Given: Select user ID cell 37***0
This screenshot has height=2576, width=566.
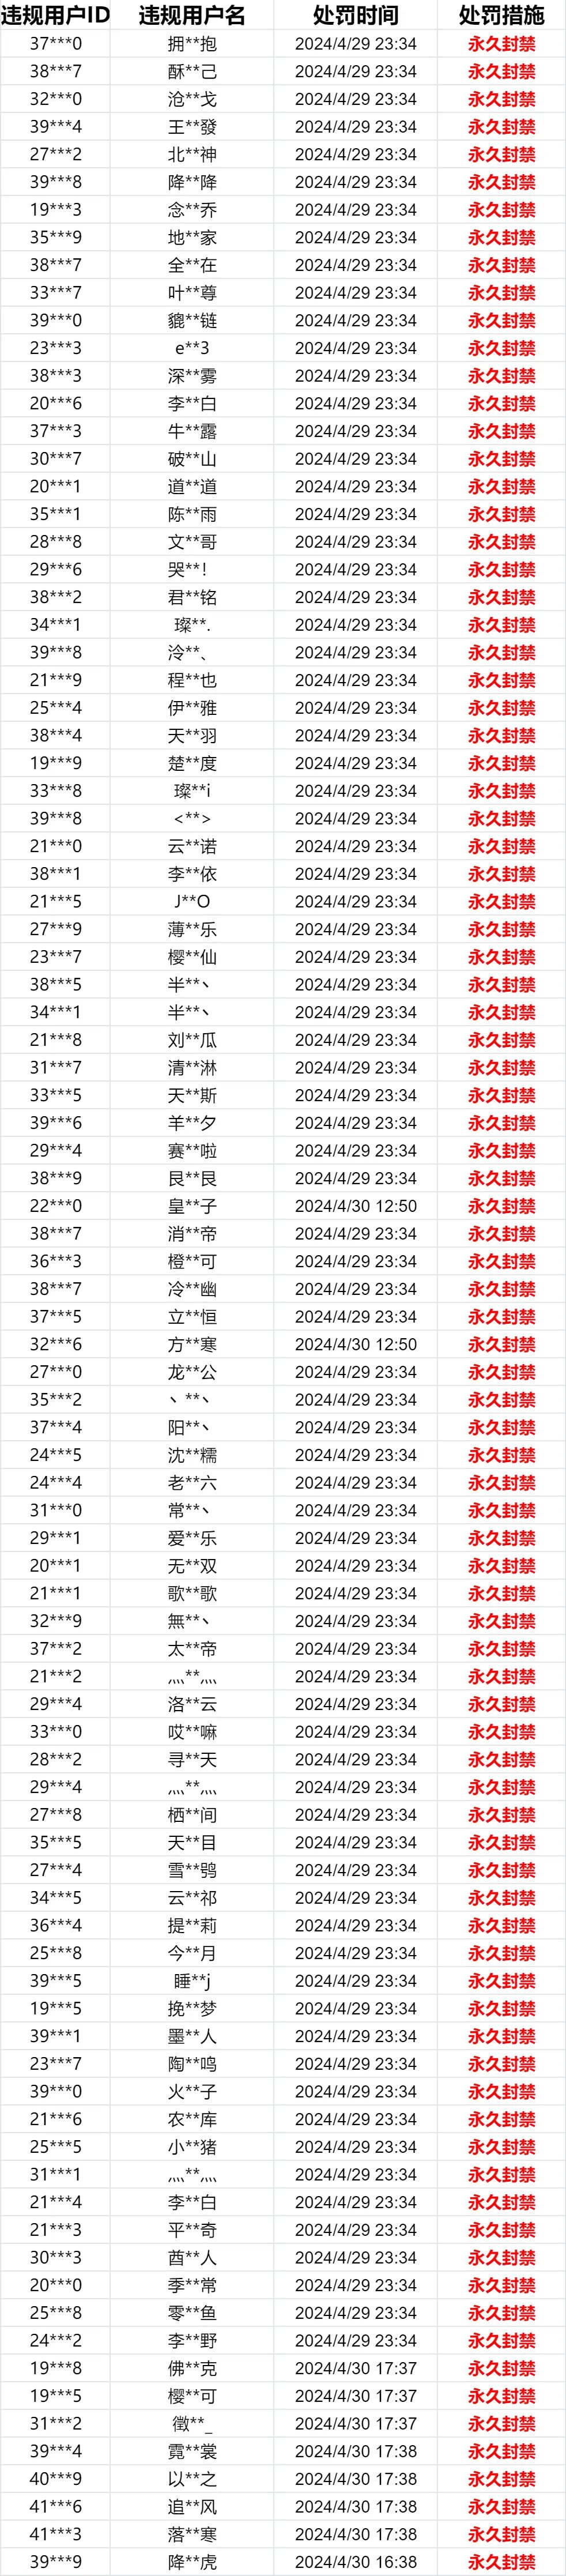Looking at the screenshot, I should point(55,44).
